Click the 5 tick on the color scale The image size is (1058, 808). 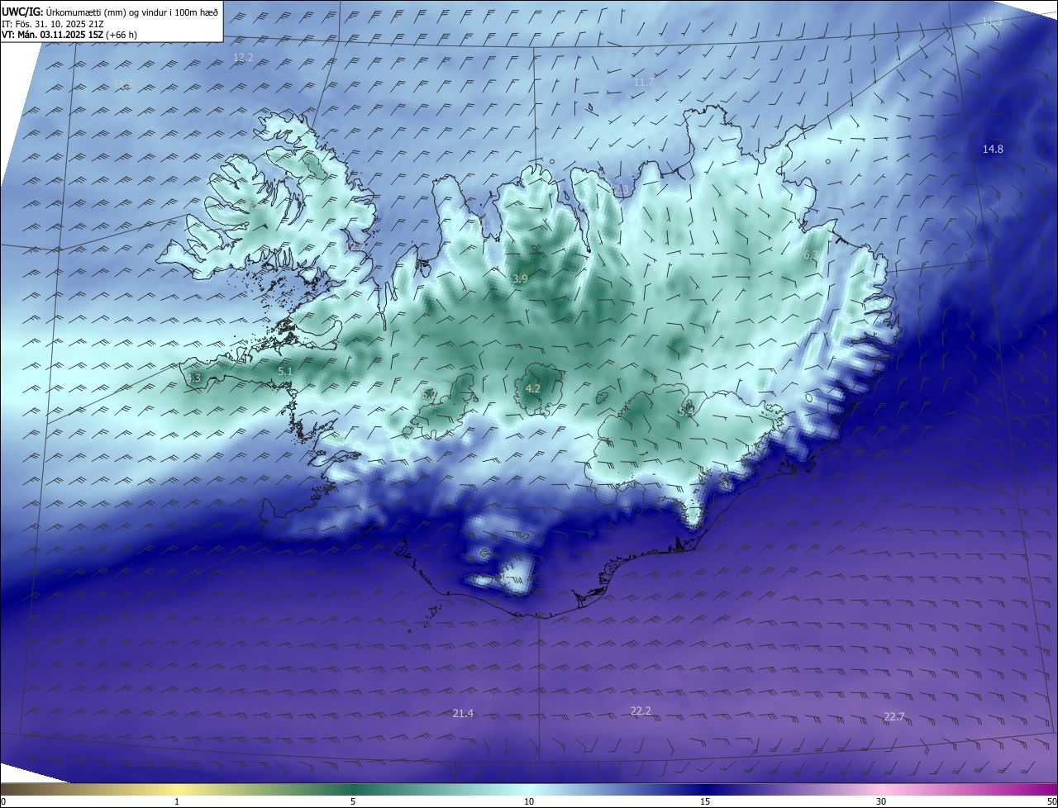(353, 801)
